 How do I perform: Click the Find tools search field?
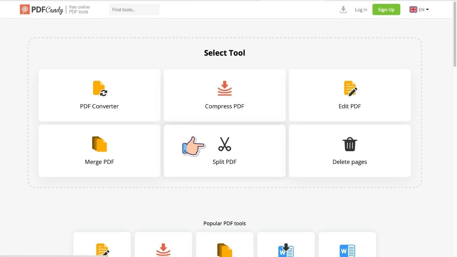[134, 9]
